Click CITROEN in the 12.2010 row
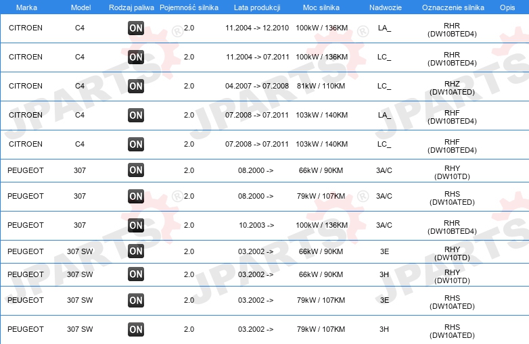Screen dimensions: 529x344 (x=26, y=28)
